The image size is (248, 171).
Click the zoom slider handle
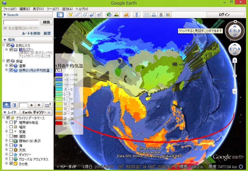tap(235, 76)
